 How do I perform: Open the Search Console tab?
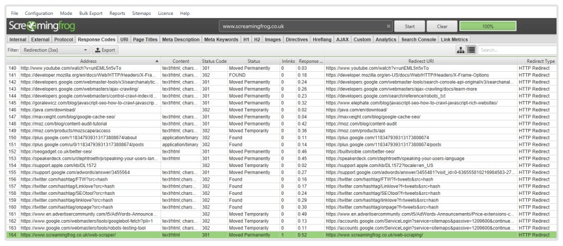tap(419, 39)
